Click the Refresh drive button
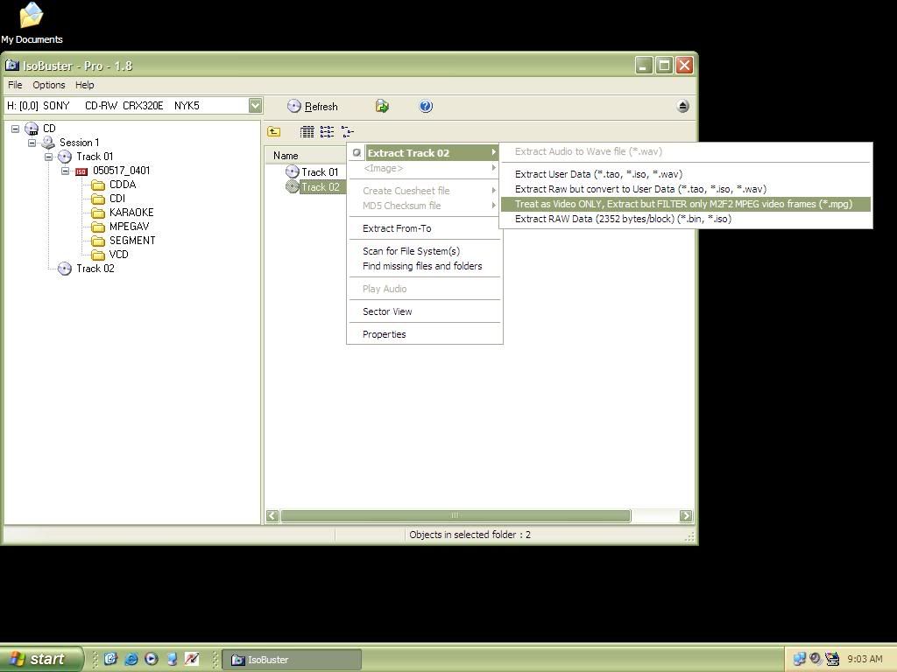The image size is (897, 672). 313,106
